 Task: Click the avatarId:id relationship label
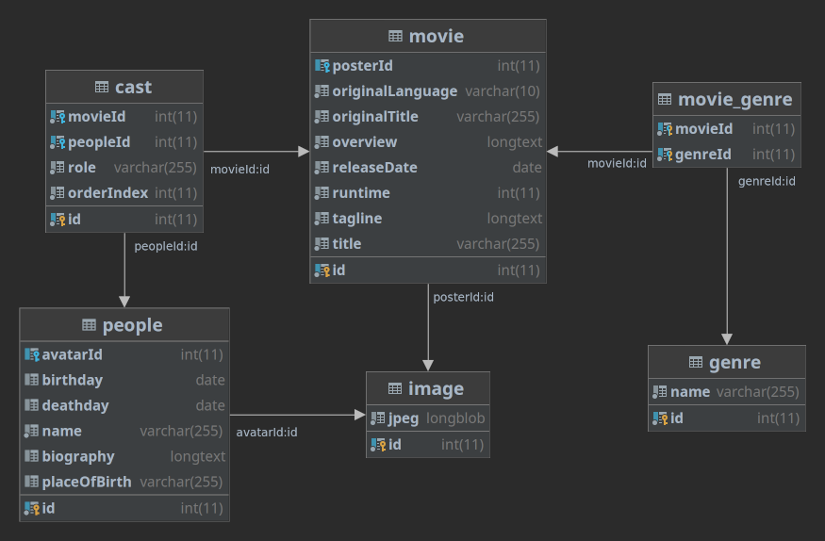pos(266,433)
